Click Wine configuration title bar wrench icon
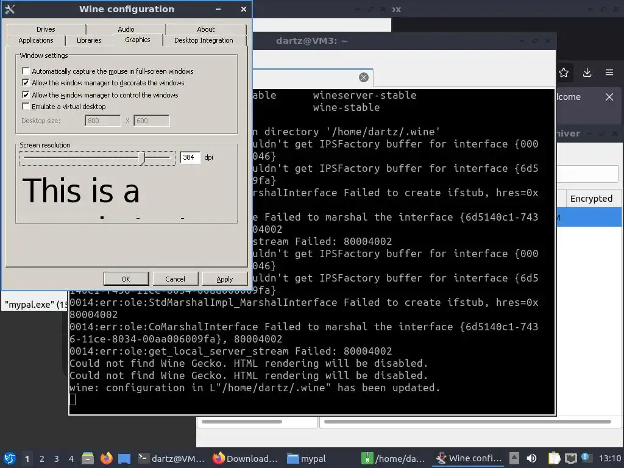The width and height of the screenshot is (624, 468). click(10, 9)
